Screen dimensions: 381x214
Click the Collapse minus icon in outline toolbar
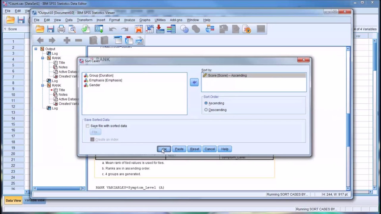click(x=79, y=40)
